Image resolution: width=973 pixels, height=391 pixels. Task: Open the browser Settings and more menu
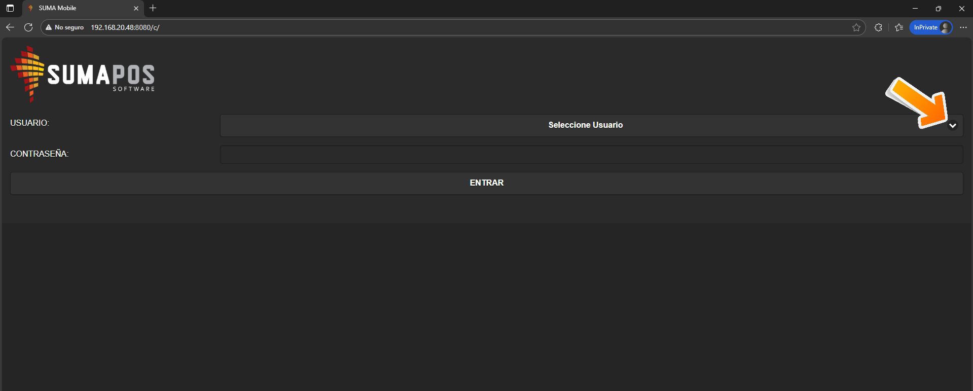pos(963,27)
